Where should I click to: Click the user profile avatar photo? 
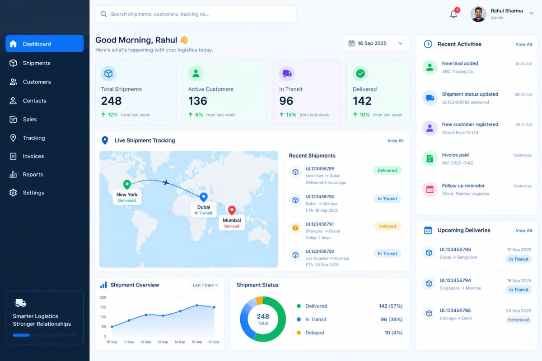coord(478,14)
